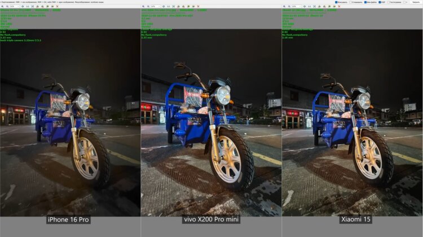Click 1:1 icon in Xiaomi 15 panel toolbar
The image size is (423, 237).
click(310, 6)
